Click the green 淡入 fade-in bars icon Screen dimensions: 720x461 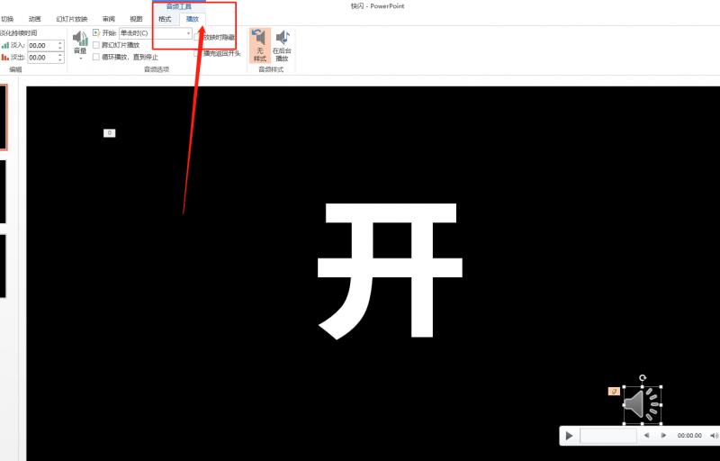pyautogui.click(x=5, y=45)
